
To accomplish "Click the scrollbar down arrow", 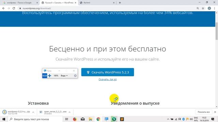I will 217,107.
